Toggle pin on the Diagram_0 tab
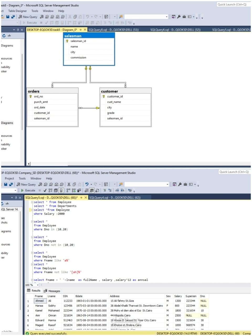 pos(81,30)
